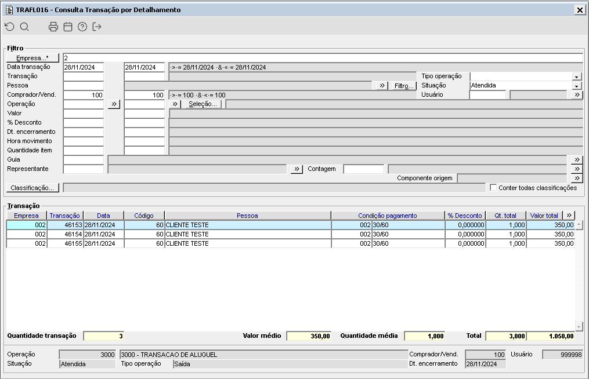Click the » lookup button for Guia
589x379 pixels.
coord(577,160)
